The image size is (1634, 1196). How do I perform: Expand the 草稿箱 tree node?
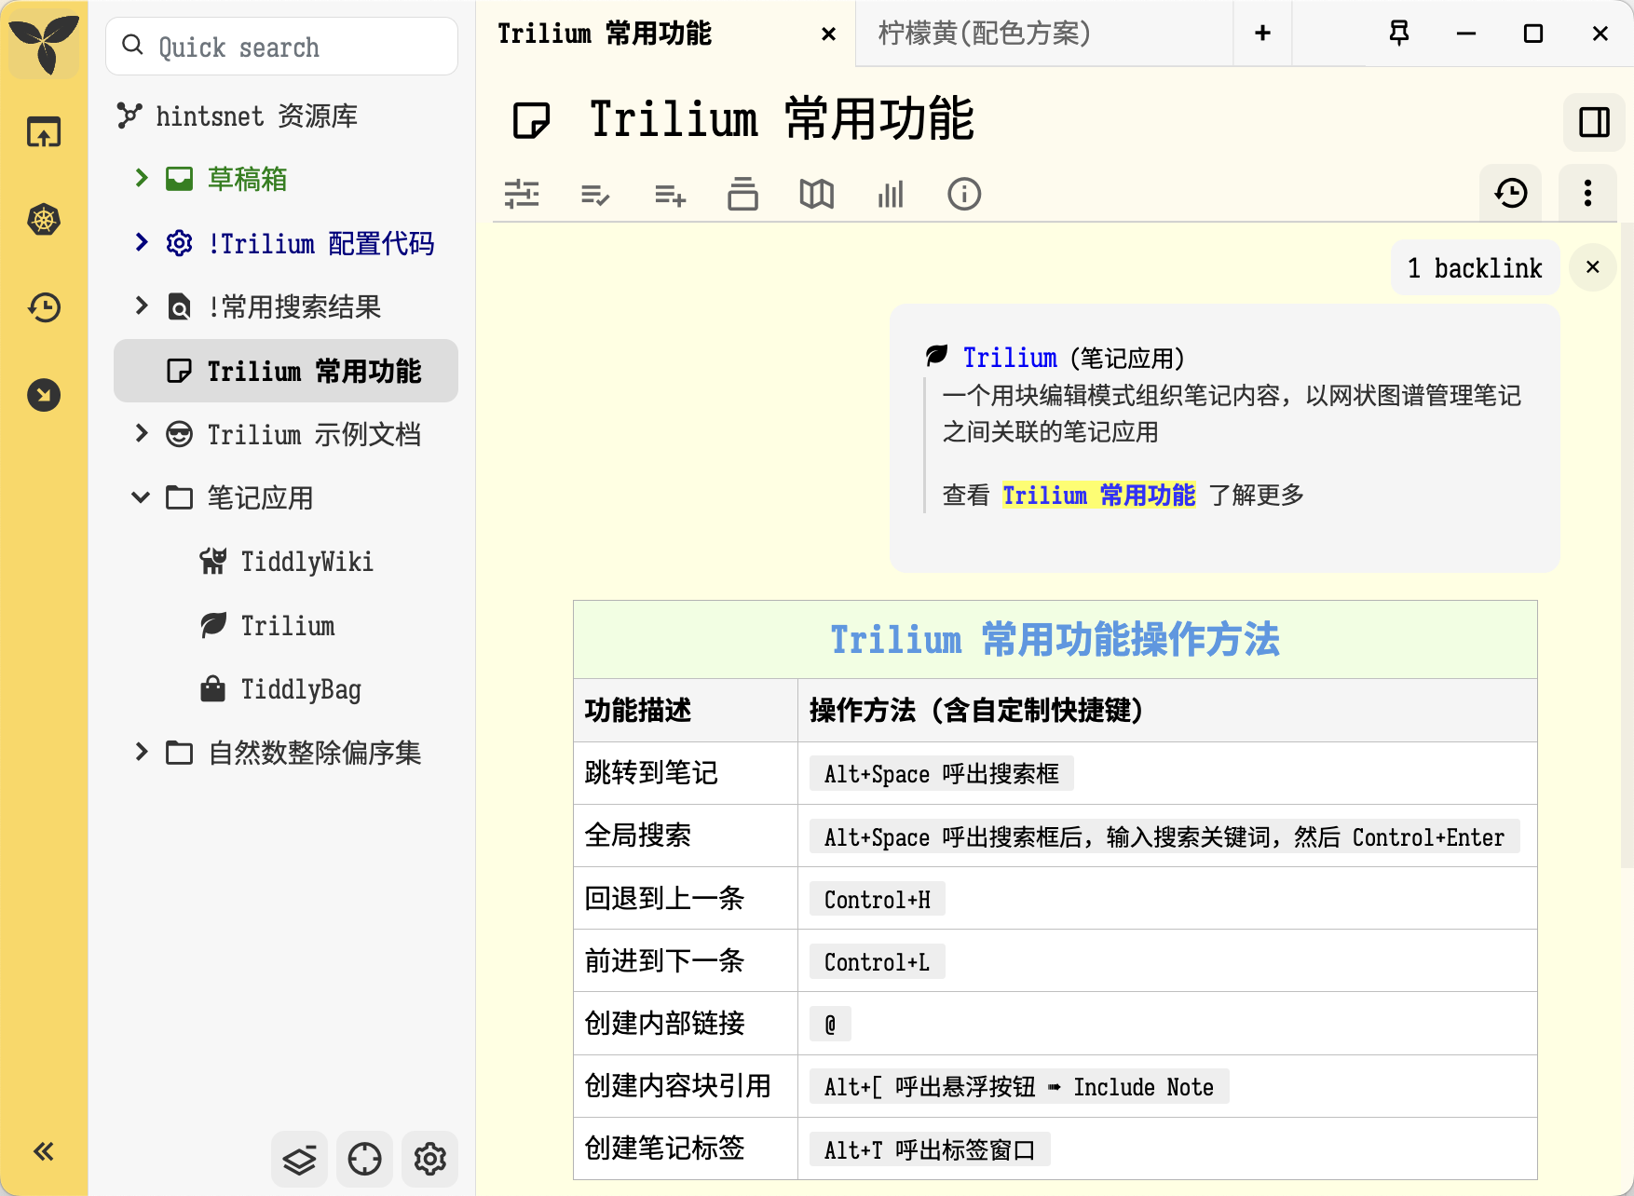pos(142,178)
